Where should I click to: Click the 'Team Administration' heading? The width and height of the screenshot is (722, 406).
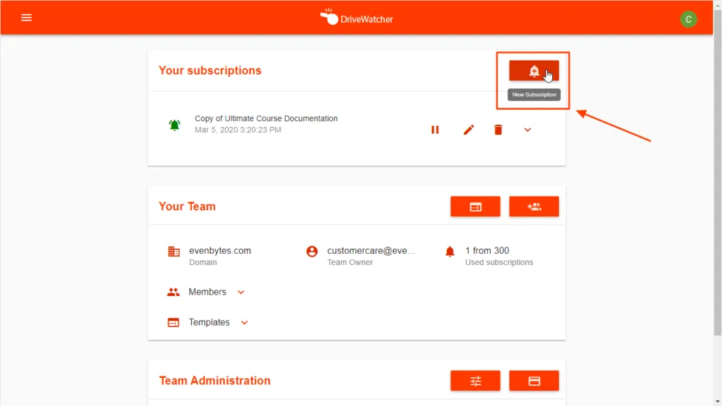tap(214, 381)
